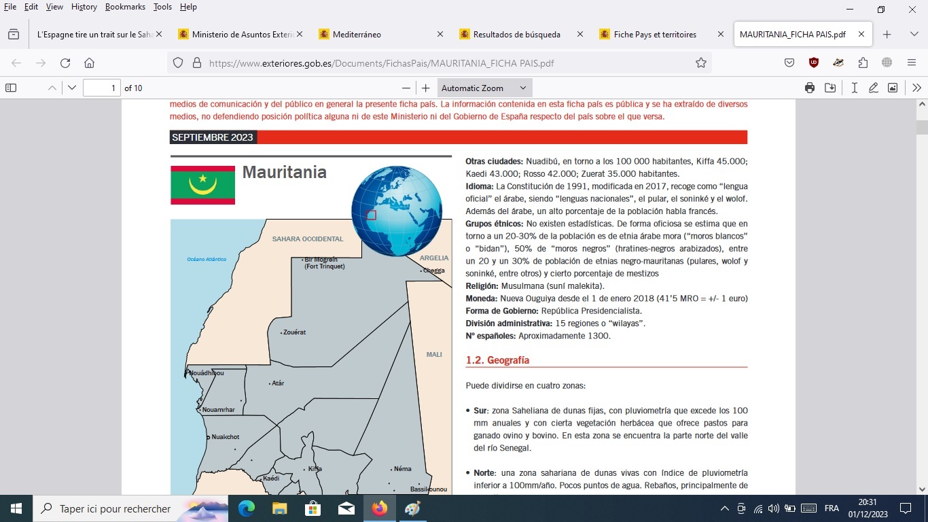Open Windows notification center

point(906,508)
